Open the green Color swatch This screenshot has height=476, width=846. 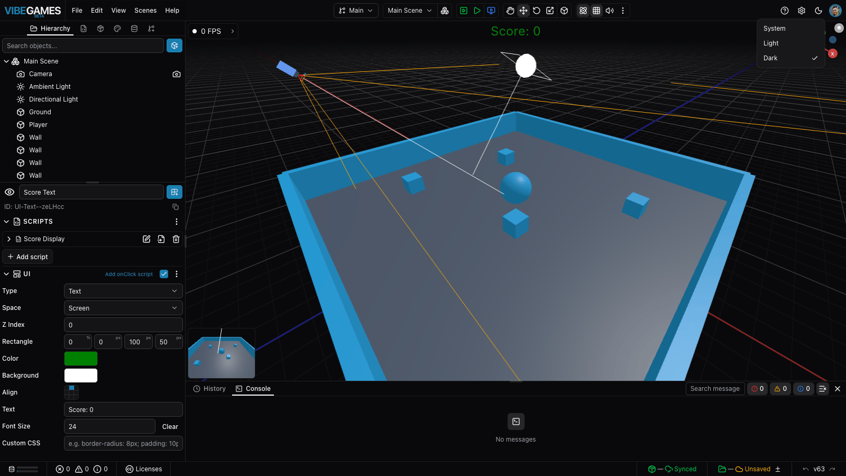81,359
